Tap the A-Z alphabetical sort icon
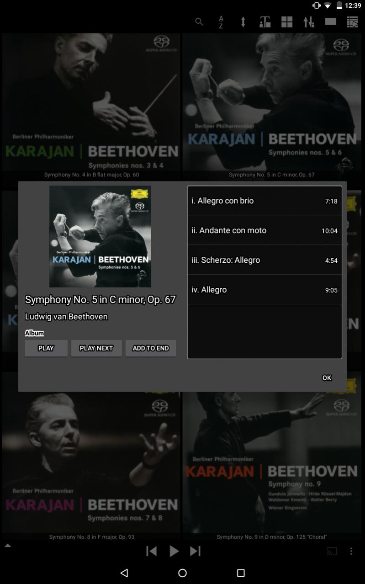This screenshot has width=365, height=584. (x=221, y=21)
